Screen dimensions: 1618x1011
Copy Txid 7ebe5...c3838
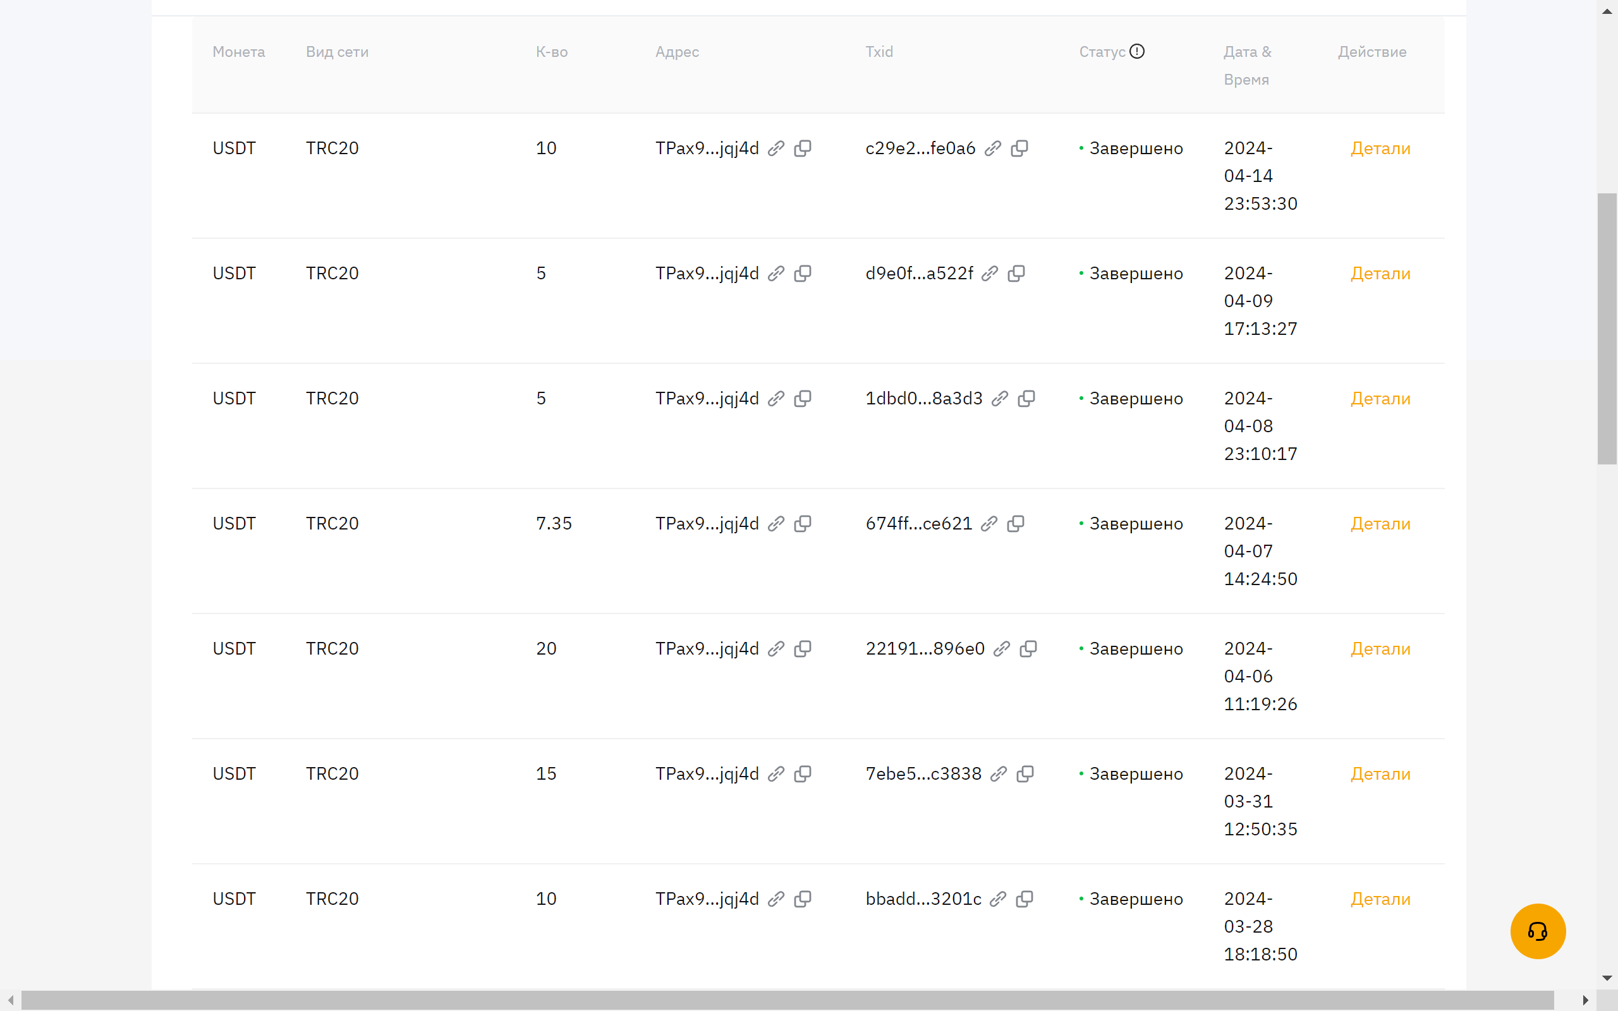[x=1025, y=773]
